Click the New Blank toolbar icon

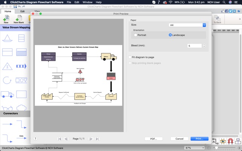[19, 19]
